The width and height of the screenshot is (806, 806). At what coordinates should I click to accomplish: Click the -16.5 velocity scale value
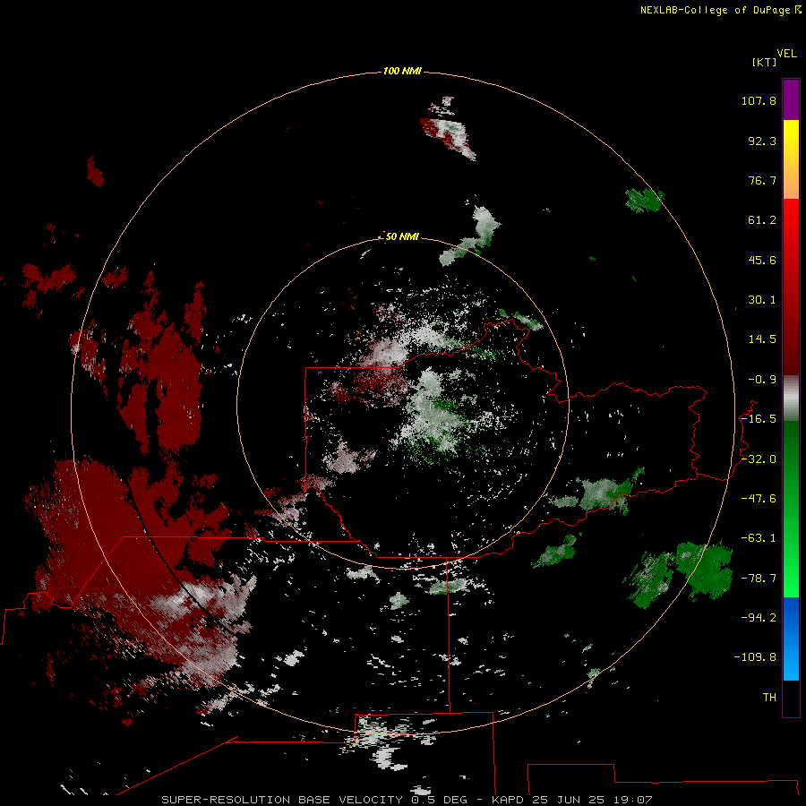coord(759,419)
